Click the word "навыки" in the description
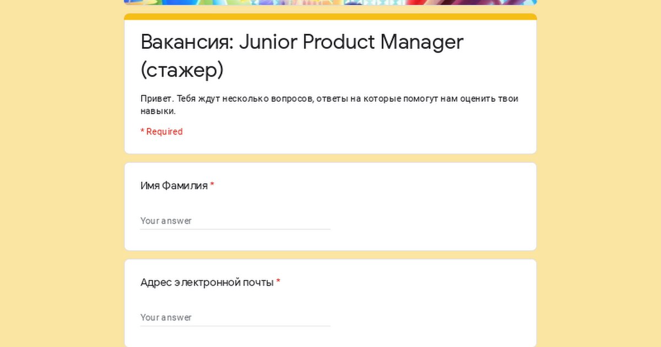Viewport: 661px width, 347px height. [158, 111]
